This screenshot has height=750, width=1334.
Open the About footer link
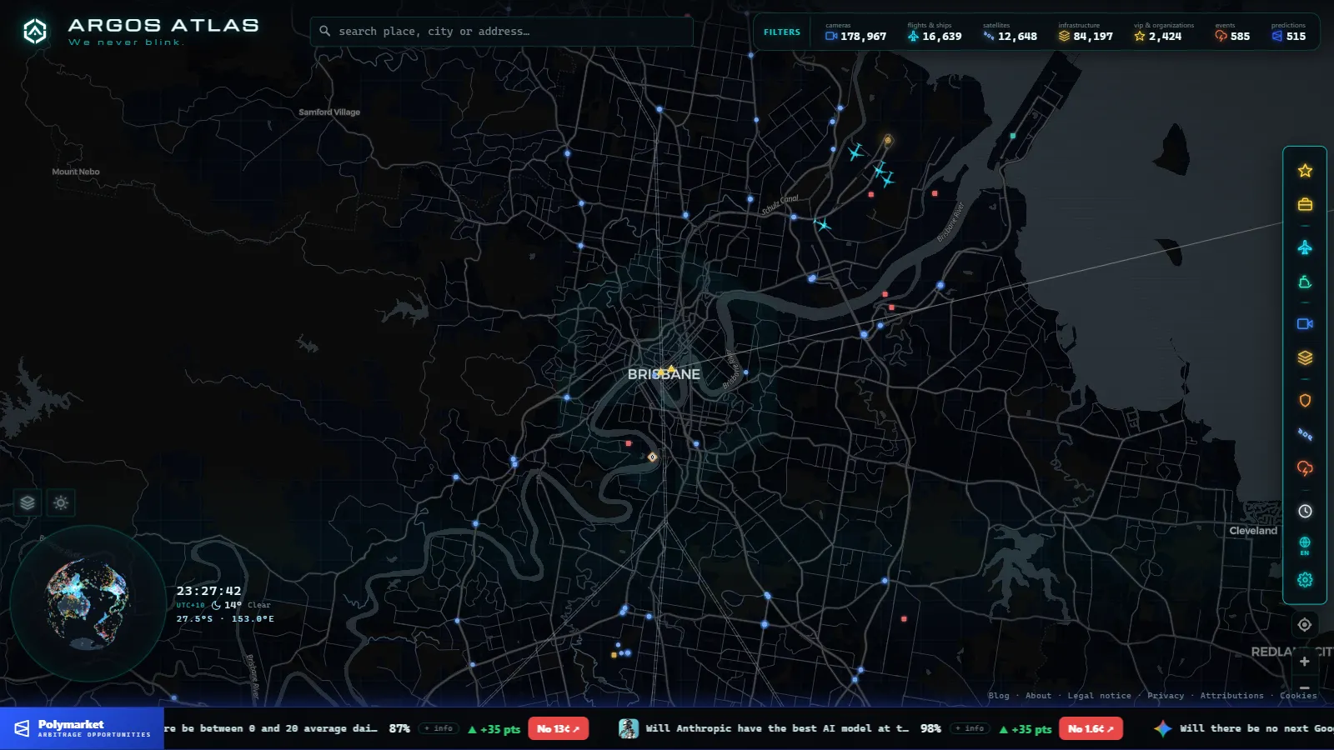[1038, 696]
